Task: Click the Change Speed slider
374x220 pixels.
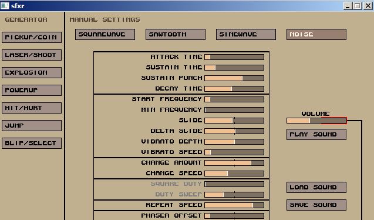Action: (234, 174)
